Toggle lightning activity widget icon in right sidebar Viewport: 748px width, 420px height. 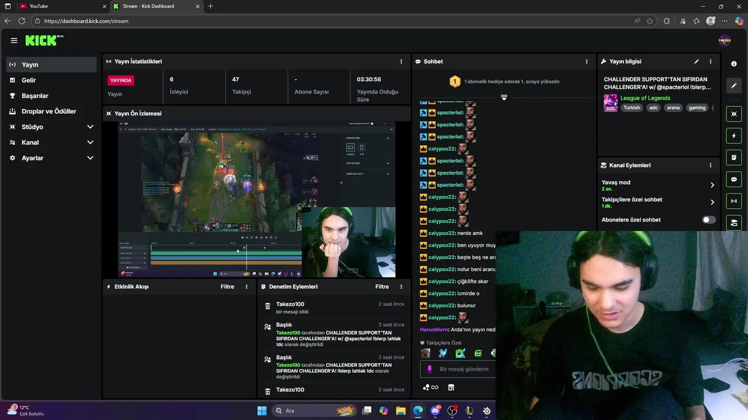pos(734,136)
